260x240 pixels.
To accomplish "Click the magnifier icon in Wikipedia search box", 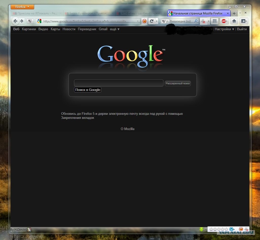I will click(196, 21).
